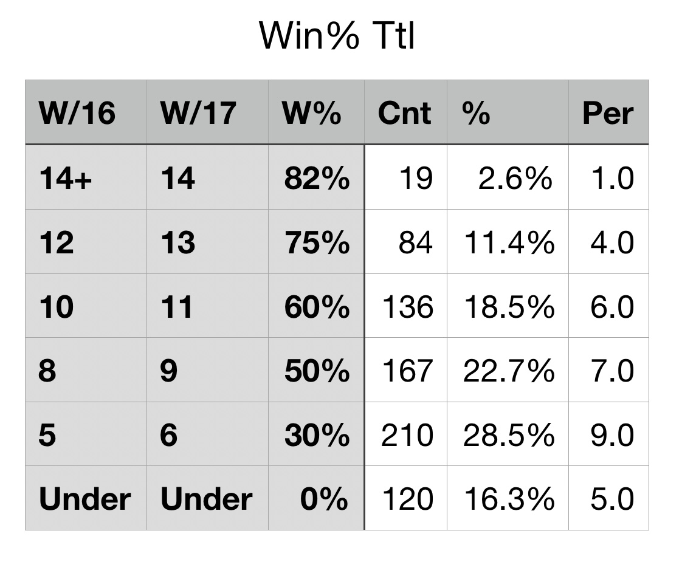The image size is (682, 576).
Task: Select the Cnt column header
Action: (x=404, y=113)
